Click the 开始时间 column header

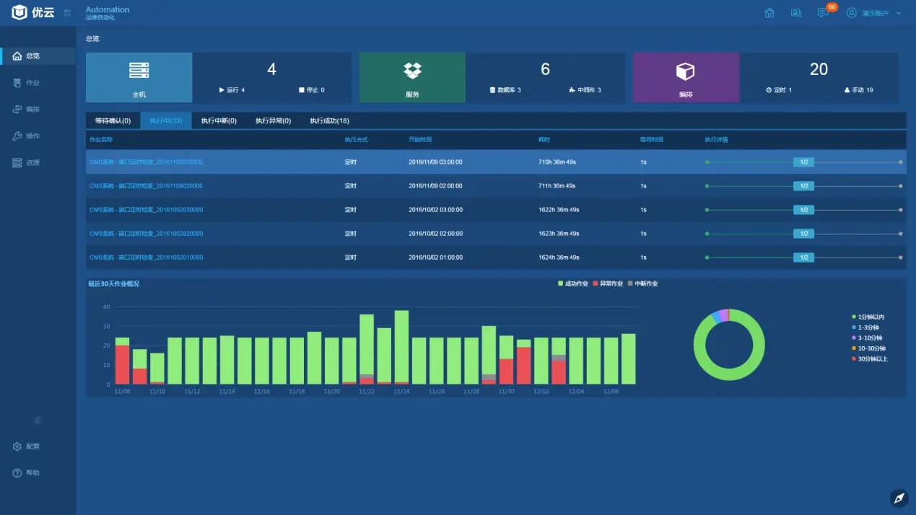coord(420,139)
